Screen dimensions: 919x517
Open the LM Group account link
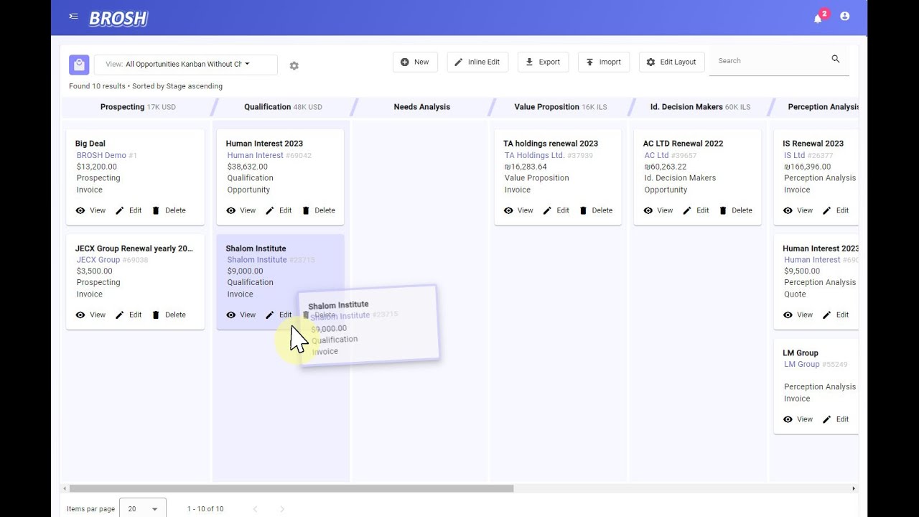801,364
